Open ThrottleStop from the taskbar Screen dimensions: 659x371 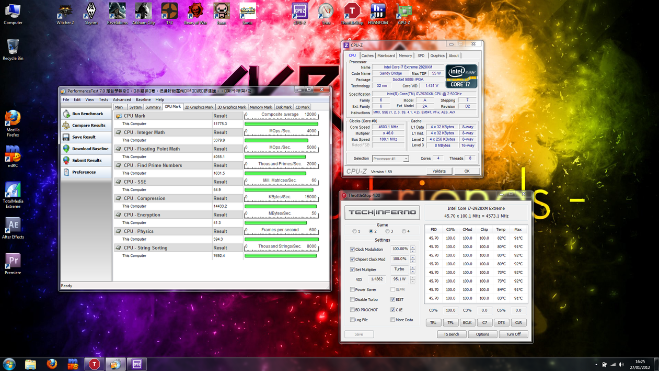point(94,364)
